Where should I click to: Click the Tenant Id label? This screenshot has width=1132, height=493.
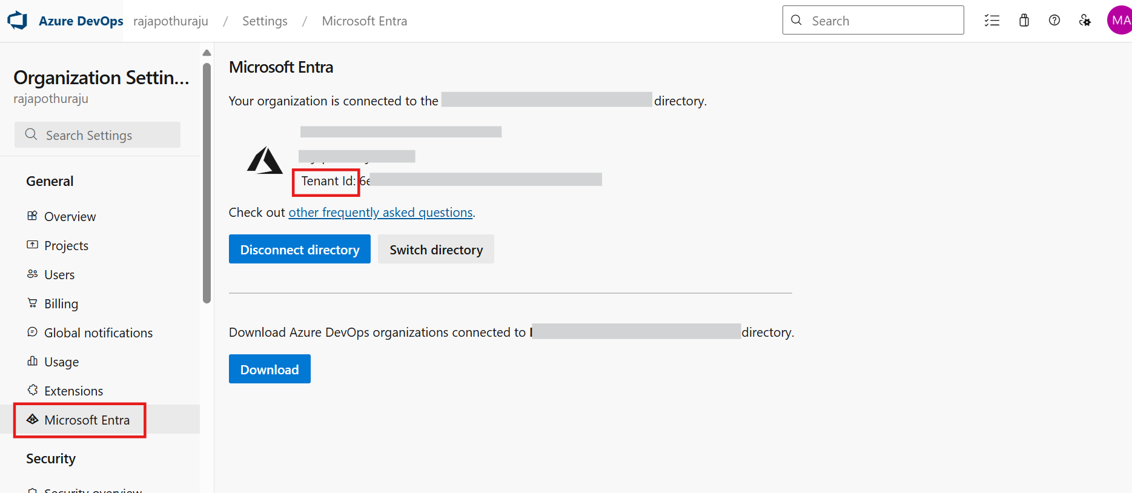click(x=328, y=180)
